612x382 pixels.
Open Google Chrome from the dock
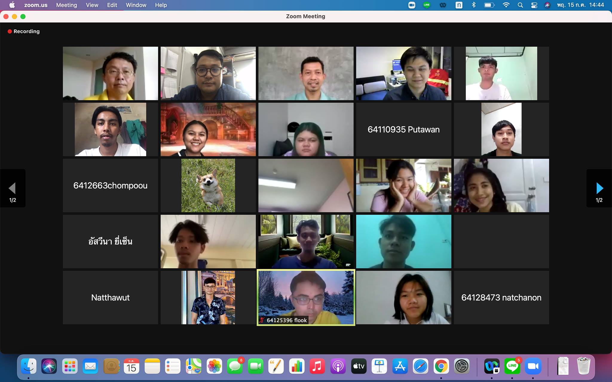pyautogui.click(x=441, y=366)
